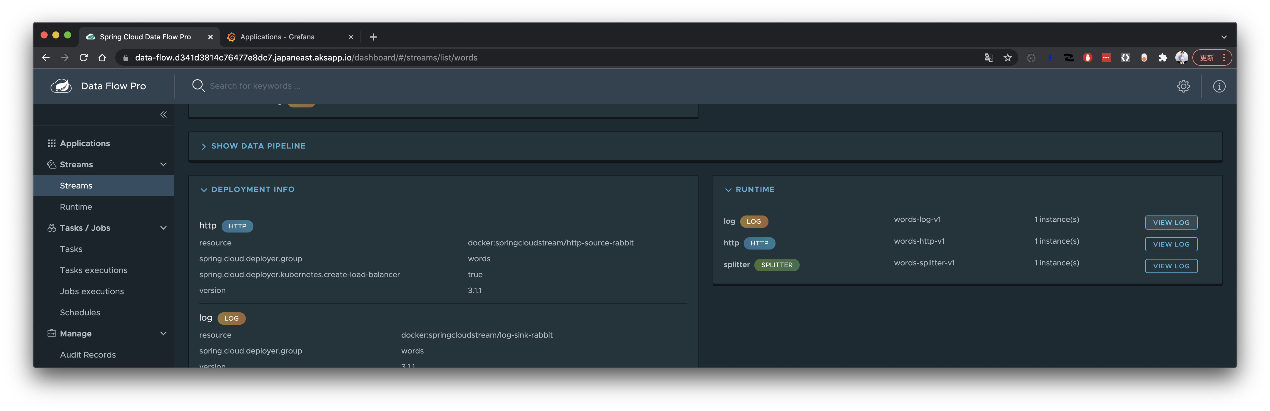Click the Streams section icon in sidebar
1270x411 pixels.
(51, 164)
